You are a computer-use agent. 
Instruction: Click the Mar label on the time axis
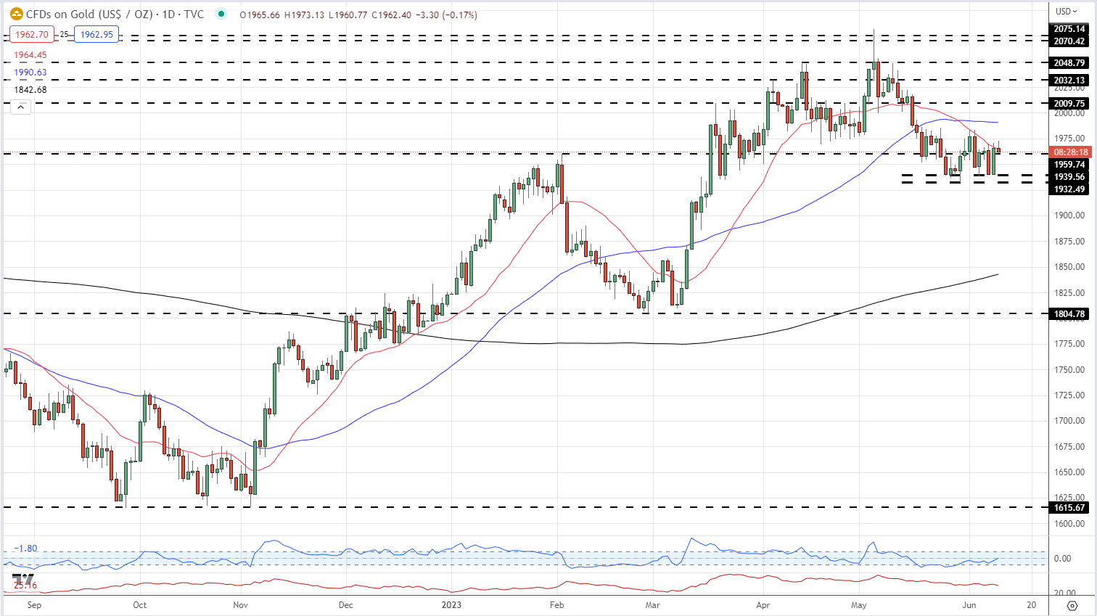tap(653, 604)
